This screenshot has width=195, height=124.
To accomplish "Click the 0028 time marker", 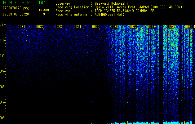I will pos(152,27).
